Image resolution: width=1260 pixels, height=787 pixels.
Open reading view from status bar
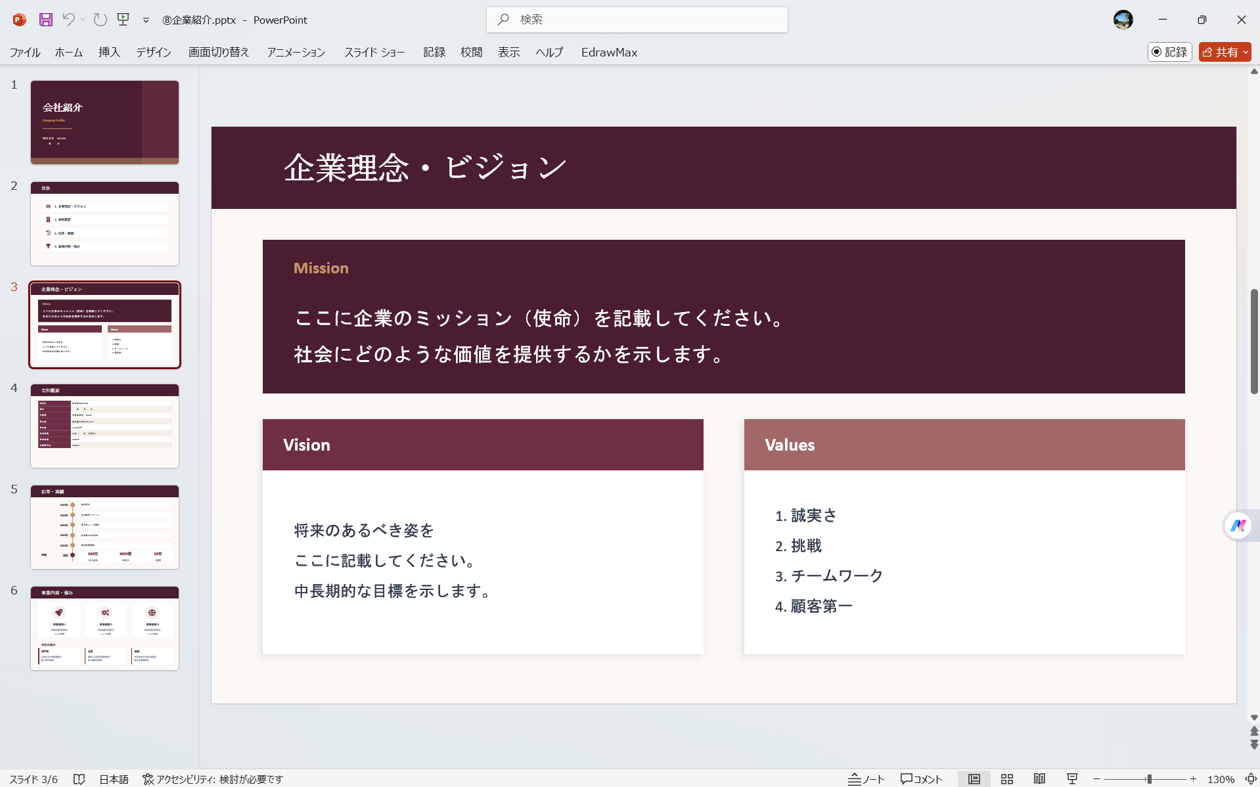pos(1041,779)
